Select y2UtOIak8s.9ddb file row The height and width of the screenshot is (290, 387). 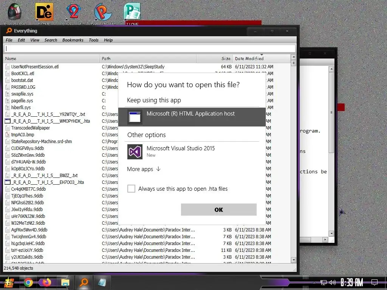click(147, 257)
